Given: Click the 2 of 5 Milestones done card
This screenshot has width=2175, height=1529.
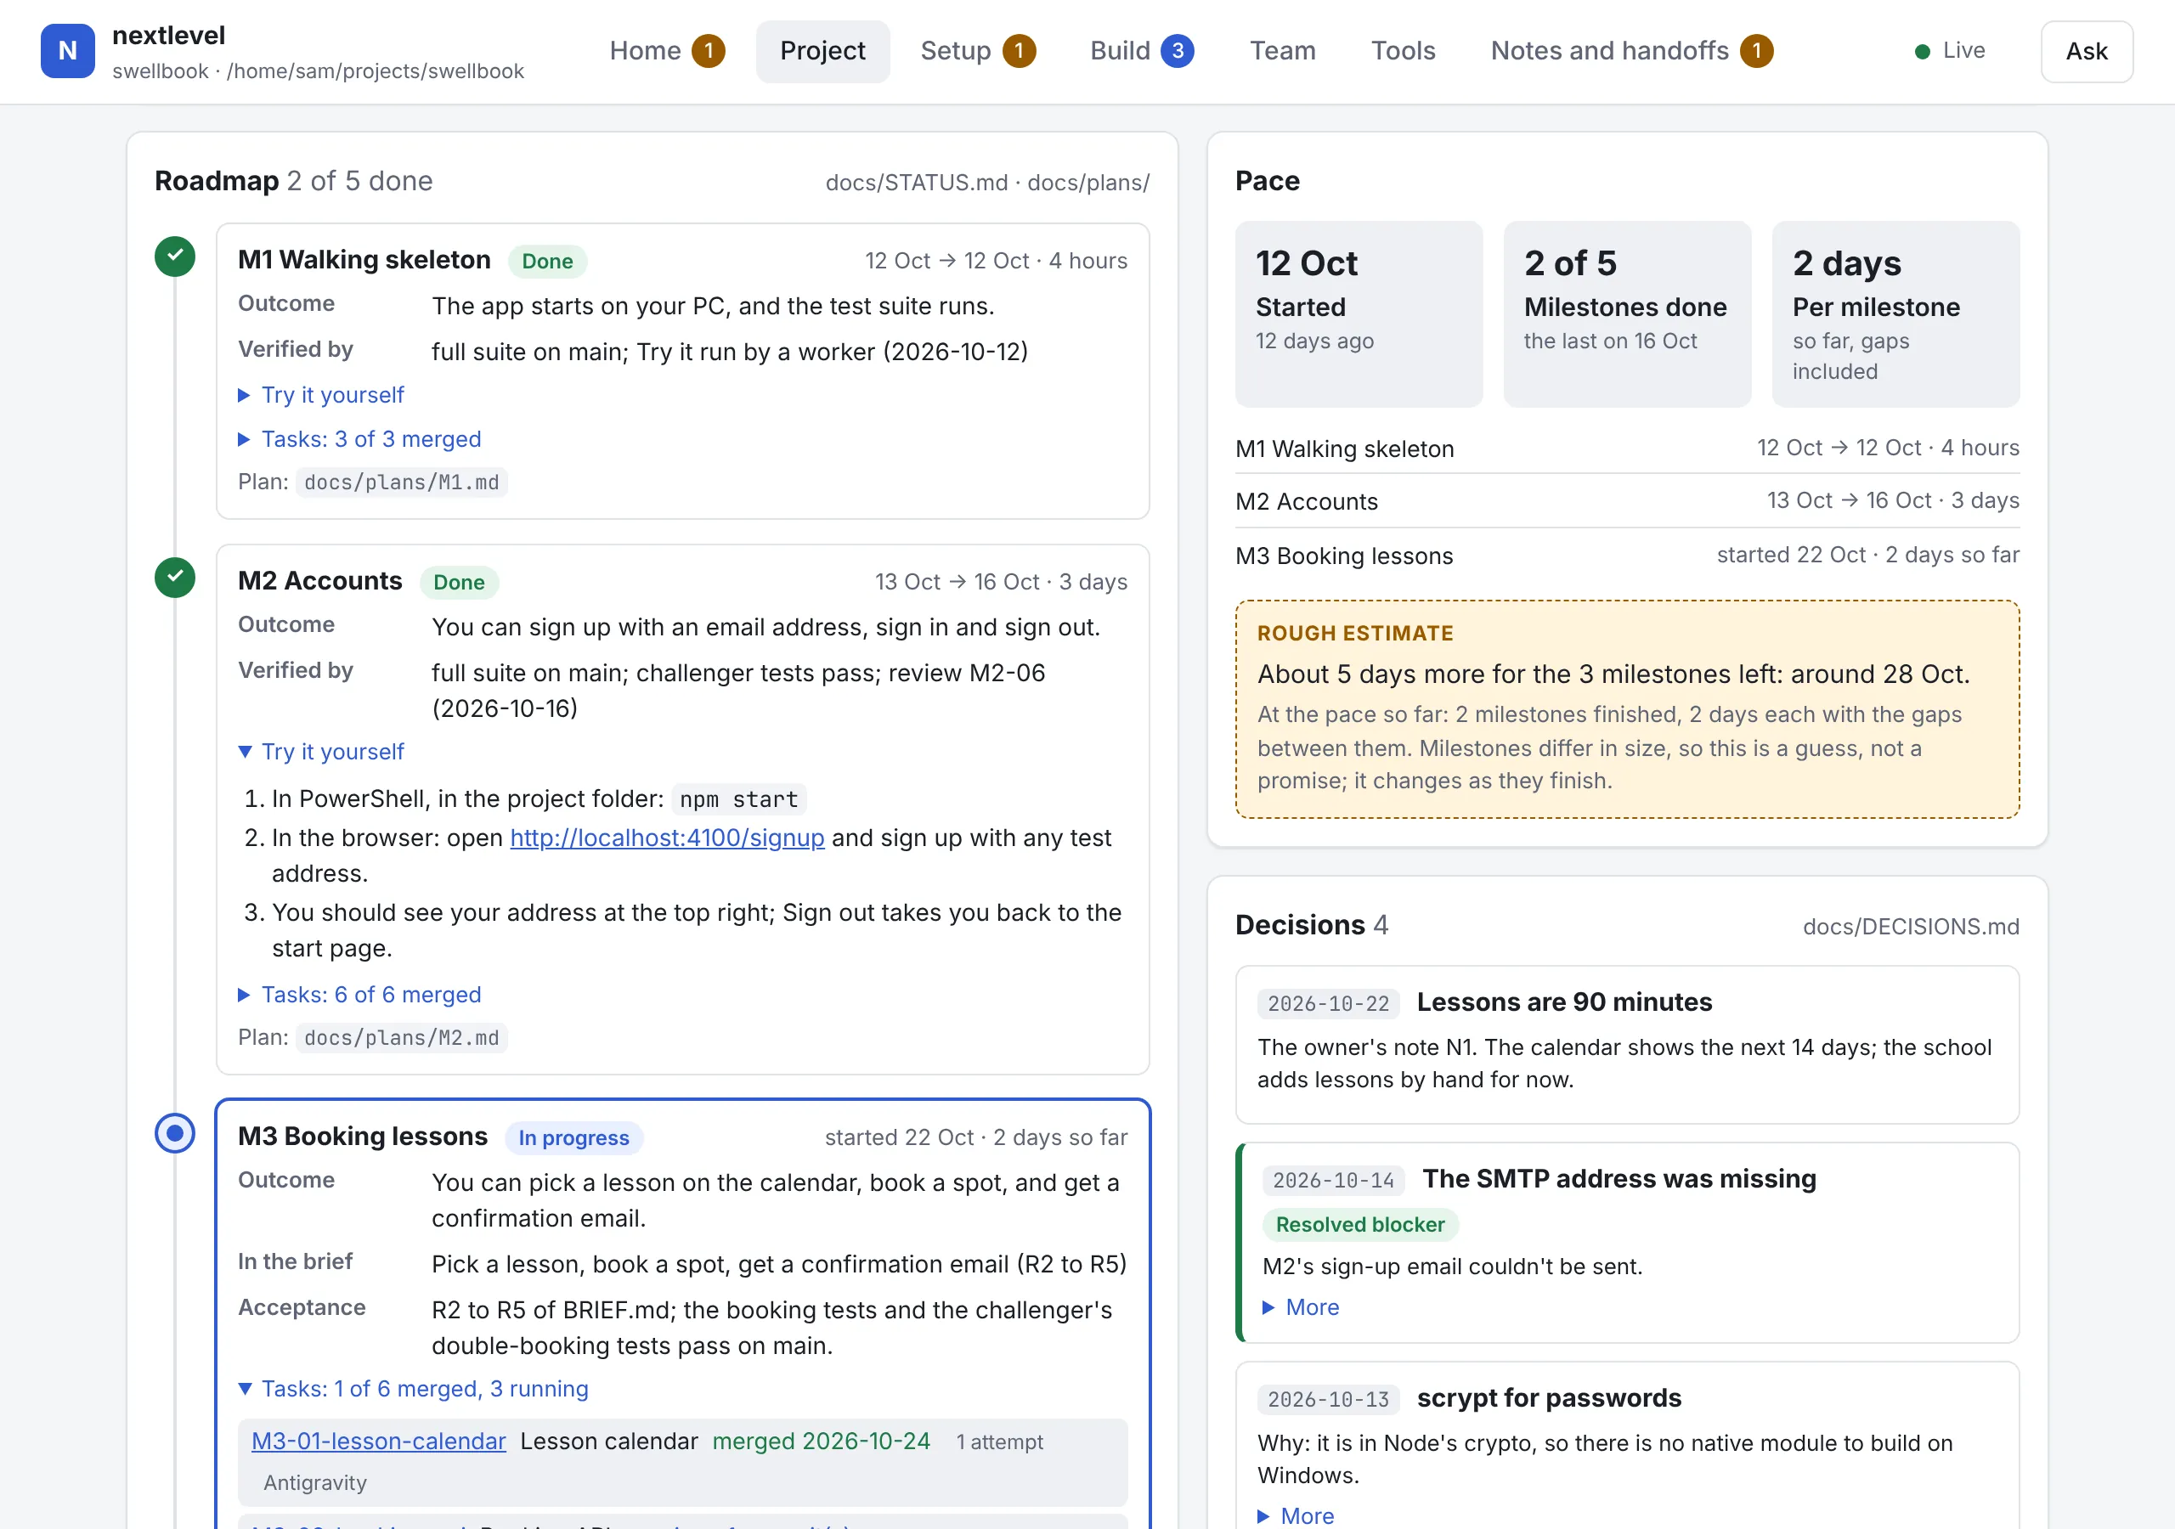Looking at the screenshot, I should tap(1626, 314).
